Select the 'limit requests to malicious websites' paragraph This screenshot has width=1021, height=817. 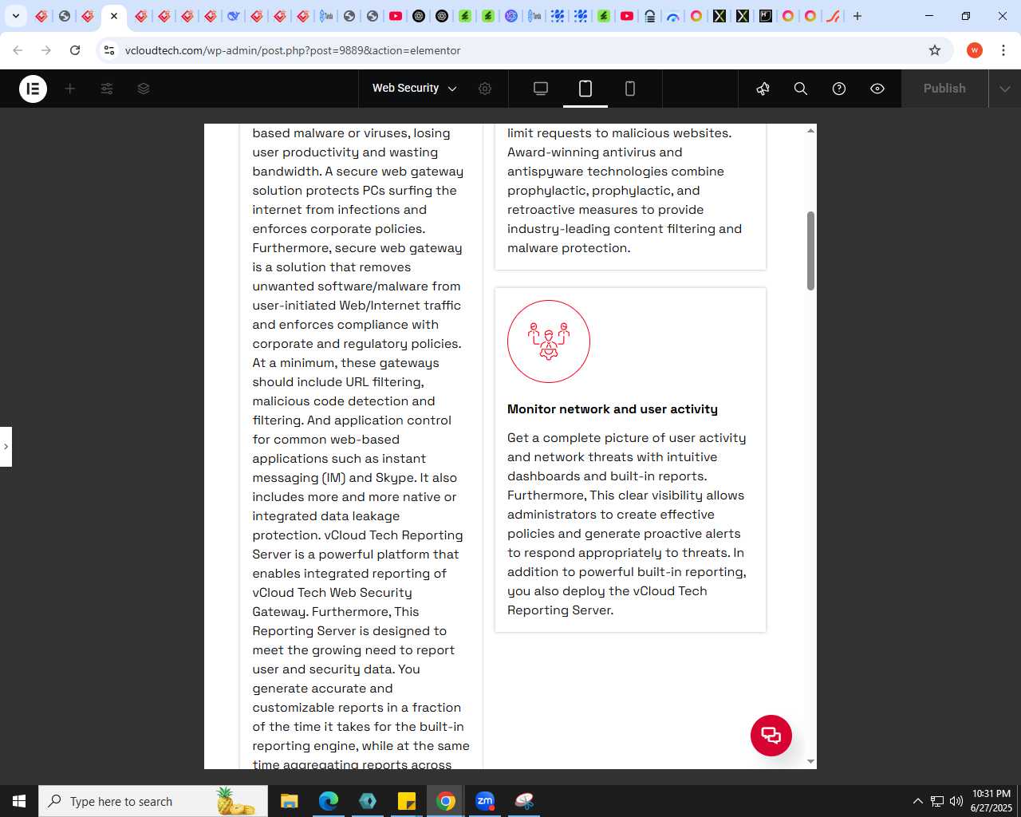pyautogui.click(x=625, y=191)
